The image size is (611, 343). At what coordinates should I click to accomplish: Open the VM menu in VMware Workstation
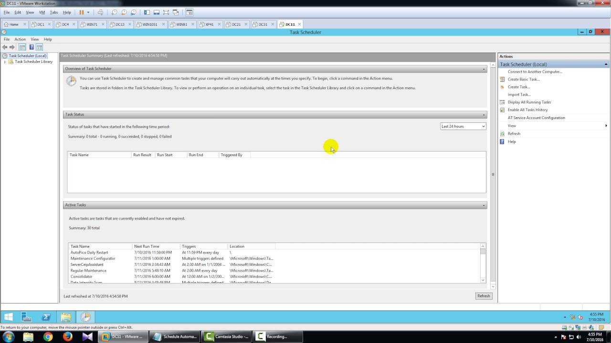click(x=42, y=12)
